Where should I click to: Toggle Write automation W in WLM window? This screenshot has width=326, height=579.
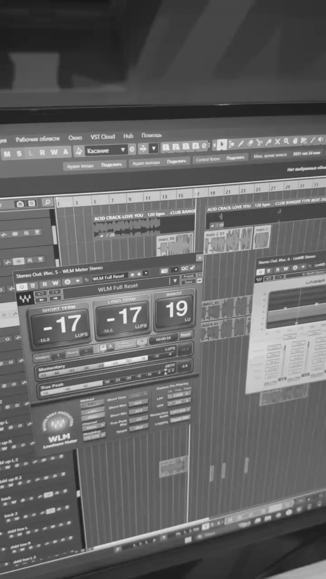[x=55, y=283]
